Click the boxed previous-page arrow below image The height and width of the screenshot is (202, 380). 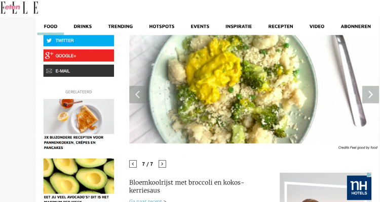[x=133, y=164]
